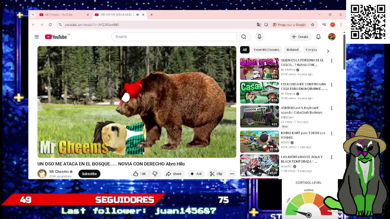Click inside the YouTube search field
The image size is (390, 219).
click(174, 37)
